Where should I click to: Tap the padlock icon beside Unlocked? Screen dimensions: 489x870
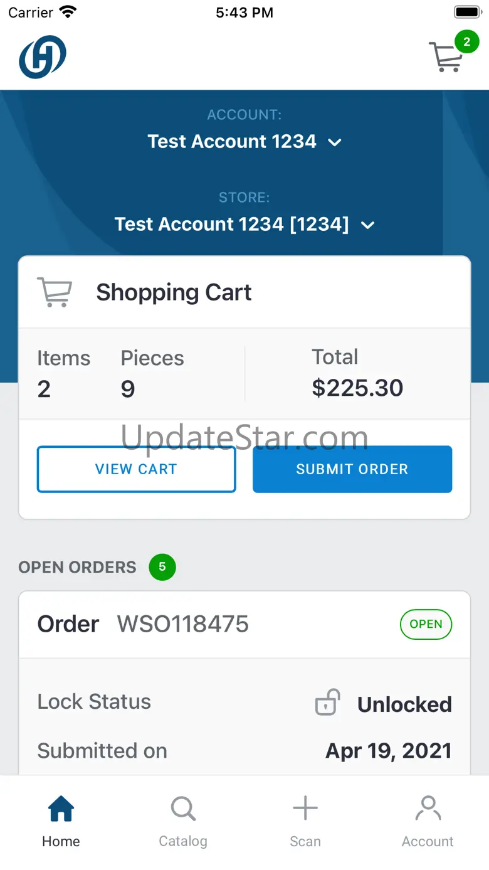[327, 703]
